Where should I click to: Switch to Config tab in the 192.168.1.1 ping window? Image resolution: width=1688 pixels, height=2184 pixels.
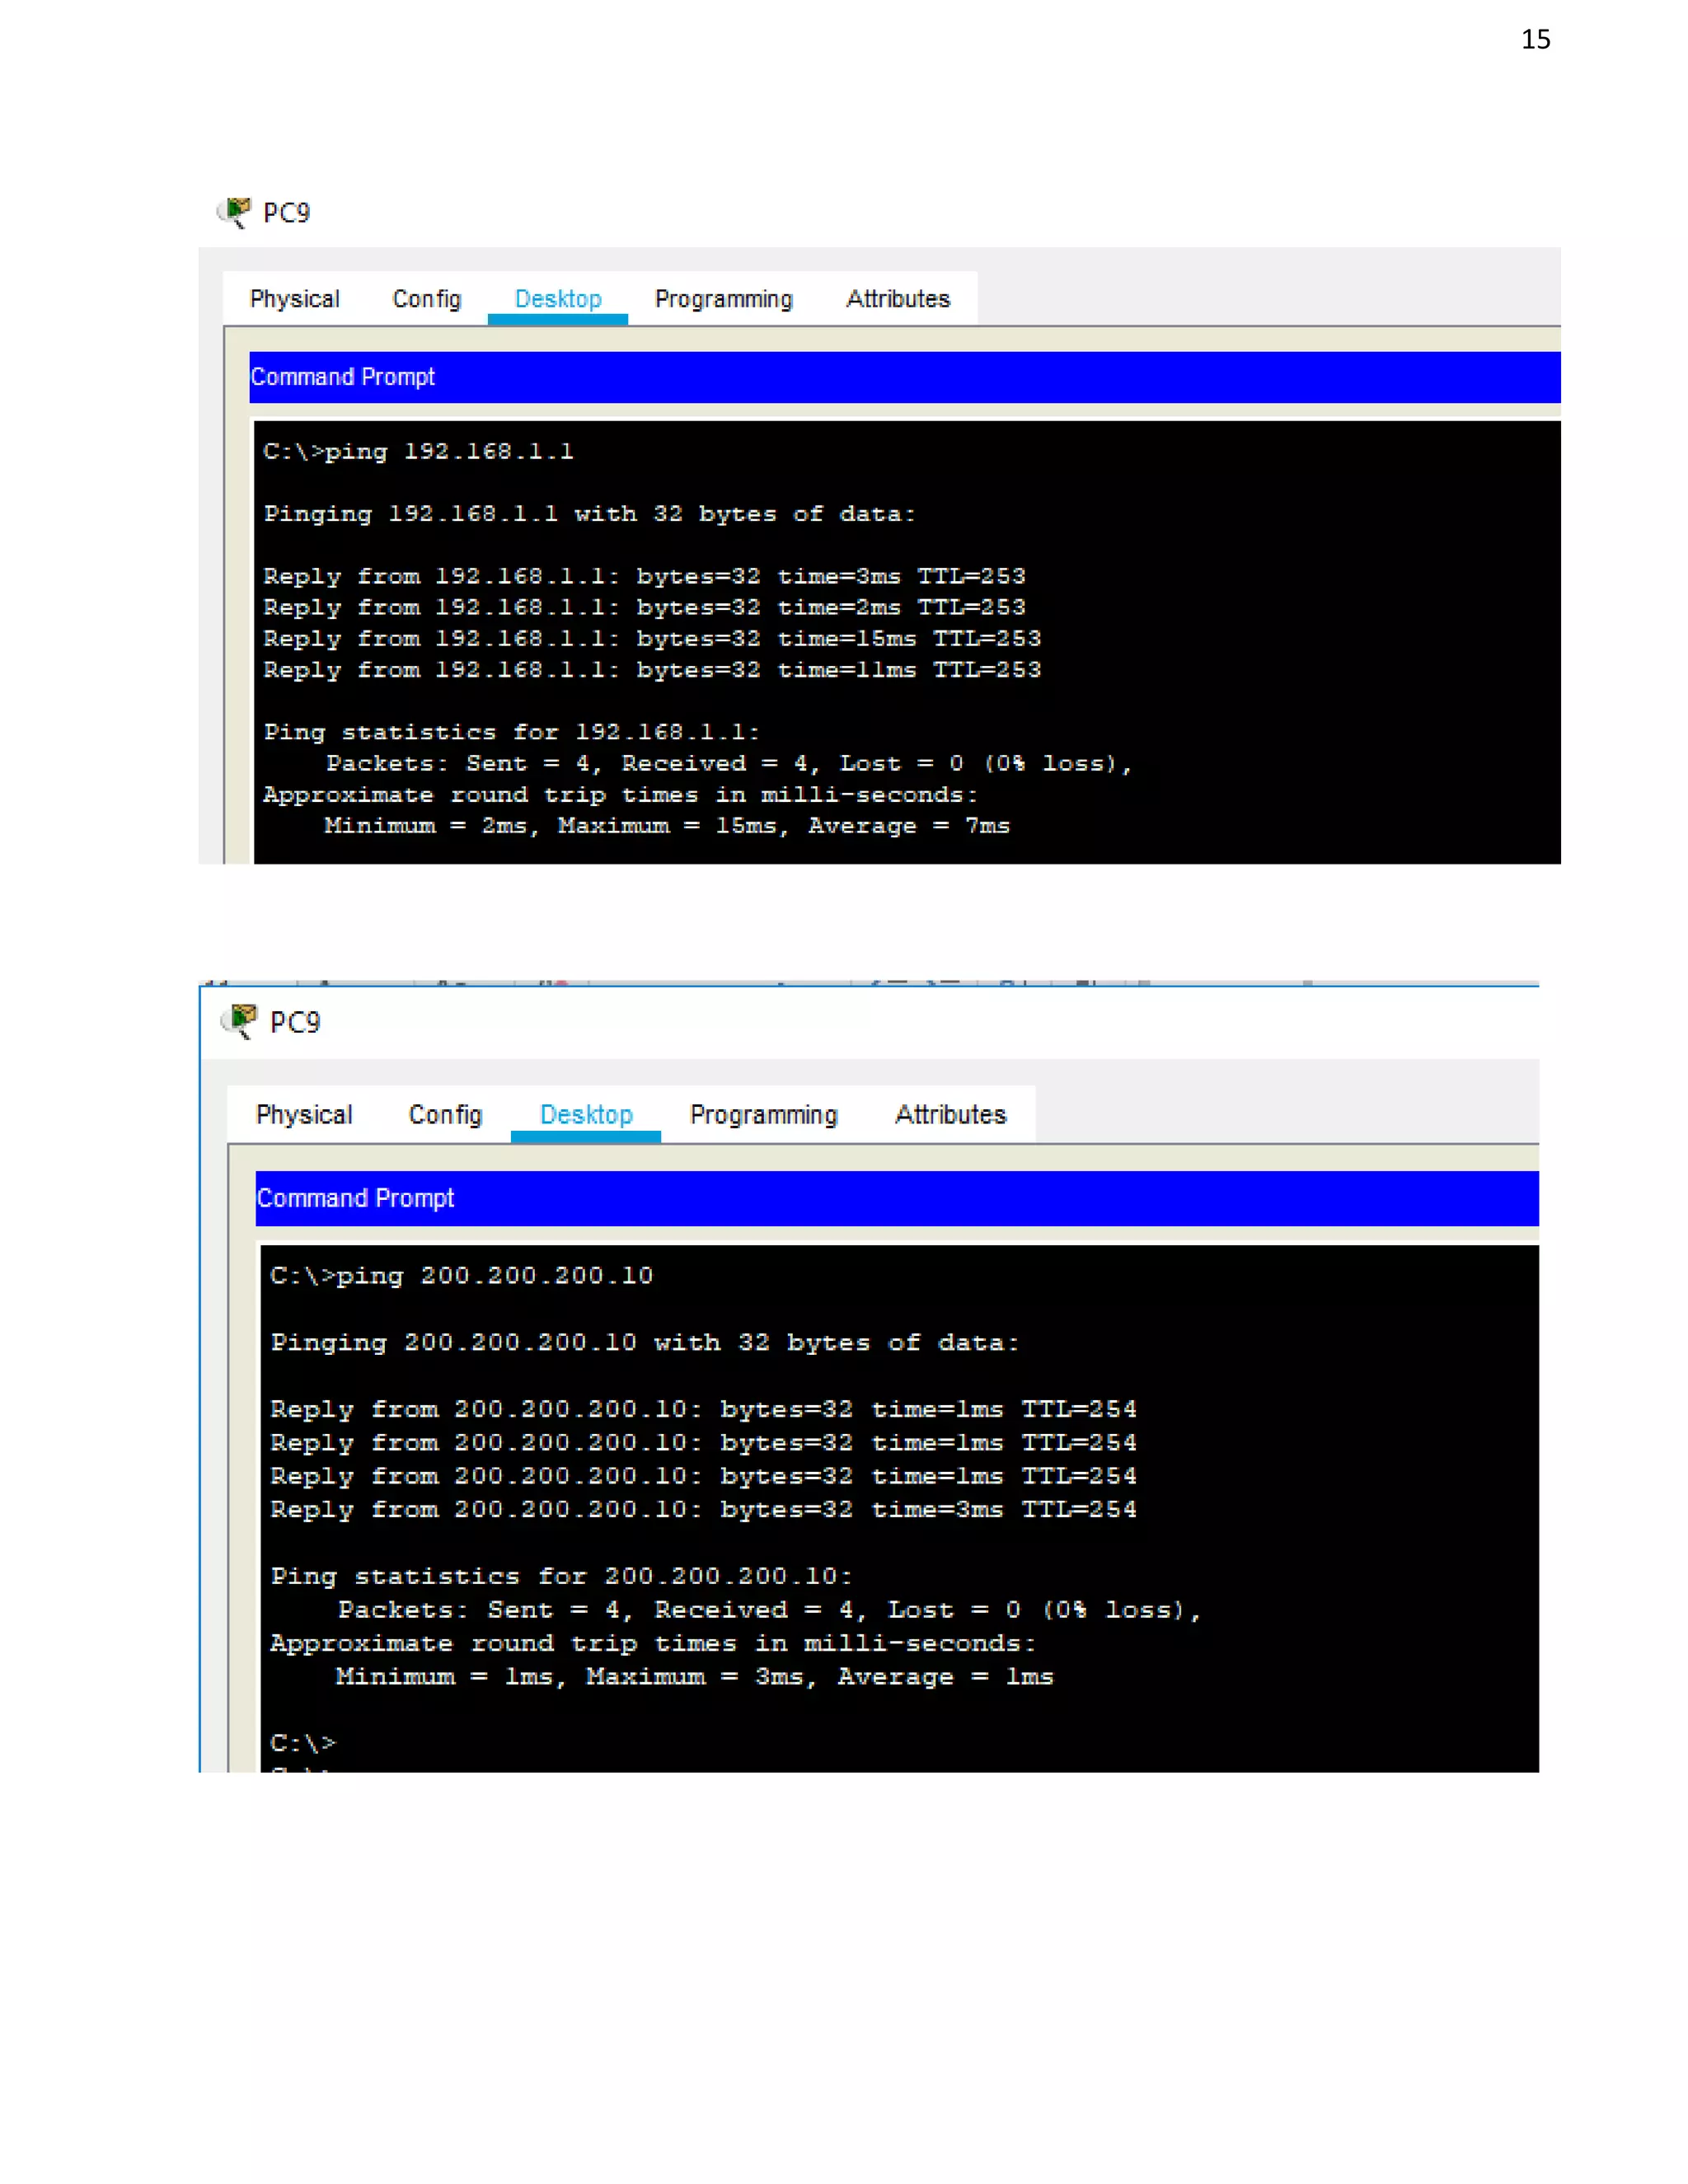click(427, 299)
